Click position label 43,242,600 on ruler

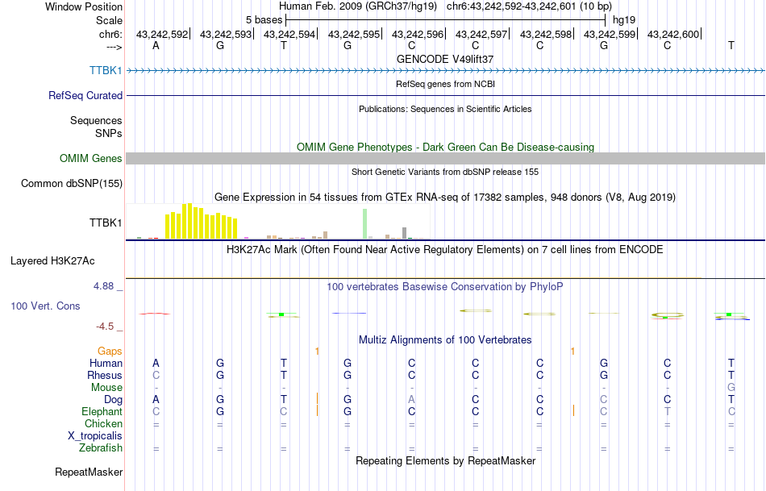673,34
